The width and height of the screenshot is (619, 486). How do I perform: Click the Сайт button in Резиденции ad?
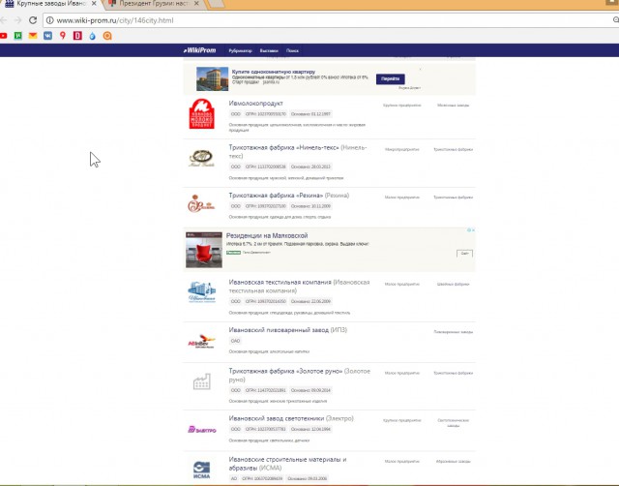pos(464,254)
